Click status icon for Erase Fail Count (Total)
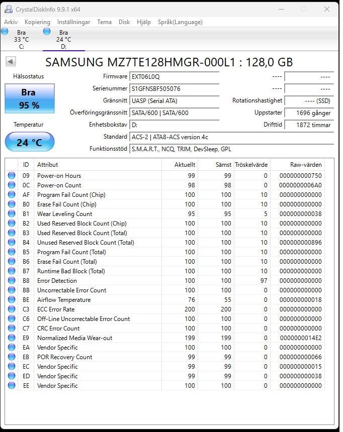 click(x=12, y=261)
